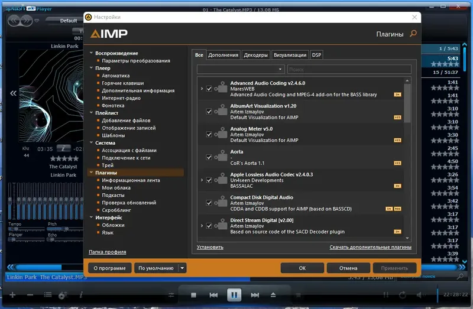This screenshot has width=473, height=309.
Task: Stop playback in the player
Action: [194, 295]
